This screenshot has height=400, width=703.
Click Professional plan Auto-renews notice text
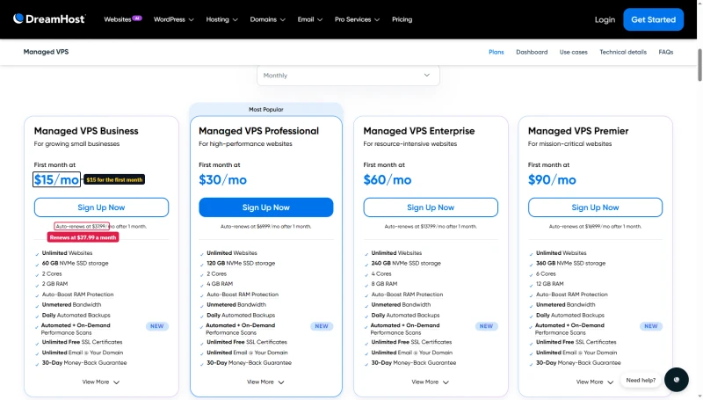[266, 227]
